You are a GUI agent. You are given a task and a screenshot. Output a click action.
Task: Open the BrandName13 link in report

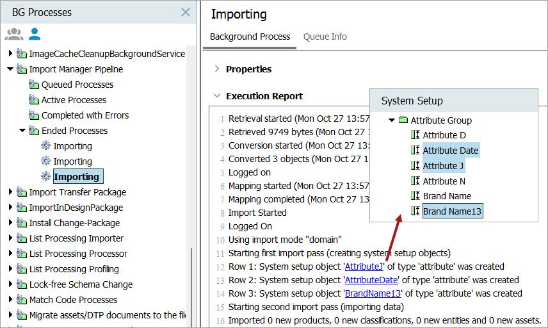(x=373, y=293)
